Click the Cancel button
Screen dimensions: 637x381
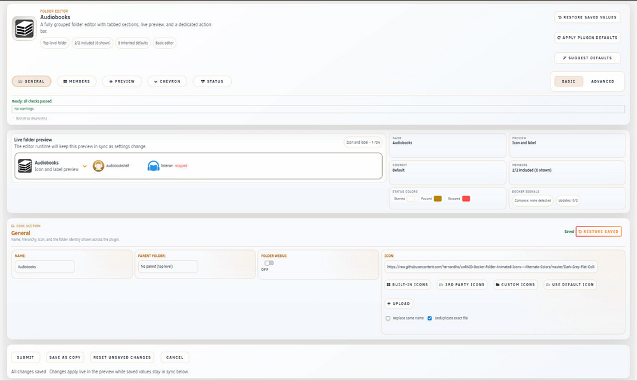pos(175,357)
